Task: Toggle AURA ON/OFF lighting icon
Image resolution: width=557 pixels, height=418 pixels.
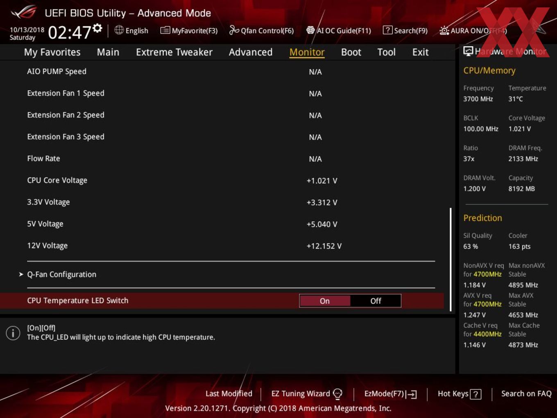Action: [444, 30]
